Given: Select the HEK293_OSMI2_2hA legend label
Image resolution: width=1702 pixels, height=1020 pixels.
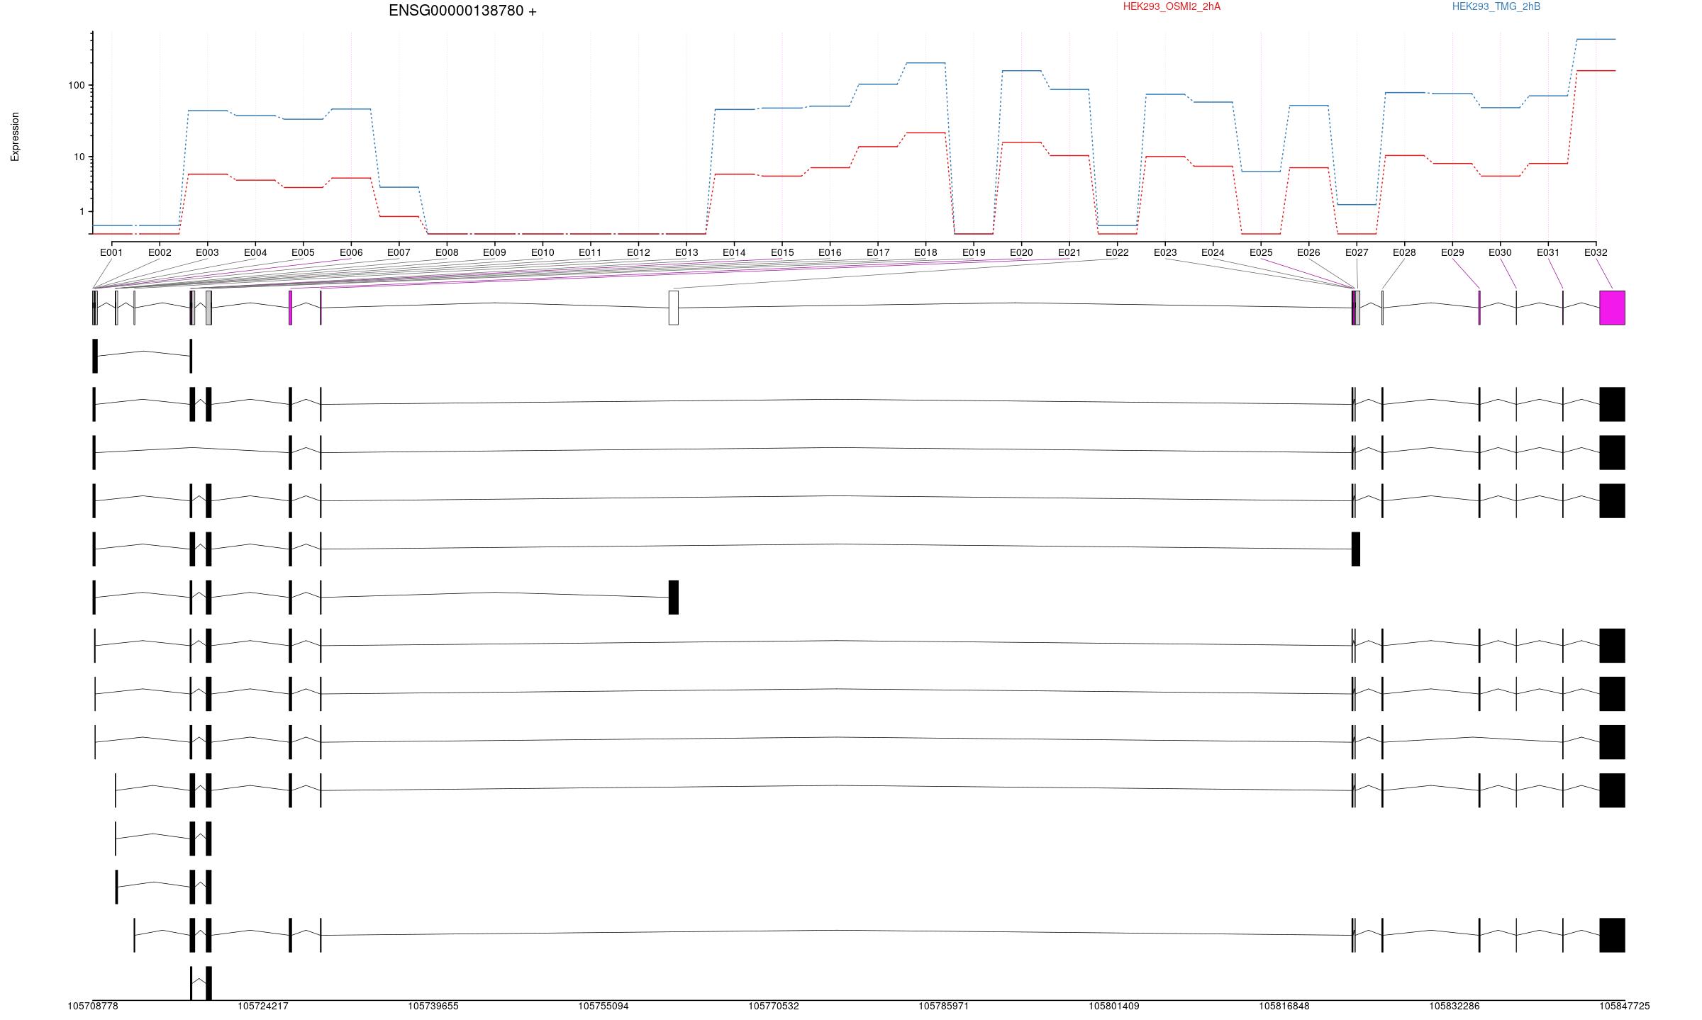Looking at the screenshot, I should point(1172,6).
